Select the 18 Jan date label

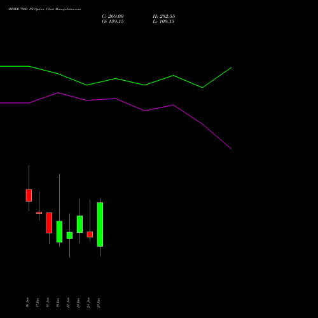(48, 302)
